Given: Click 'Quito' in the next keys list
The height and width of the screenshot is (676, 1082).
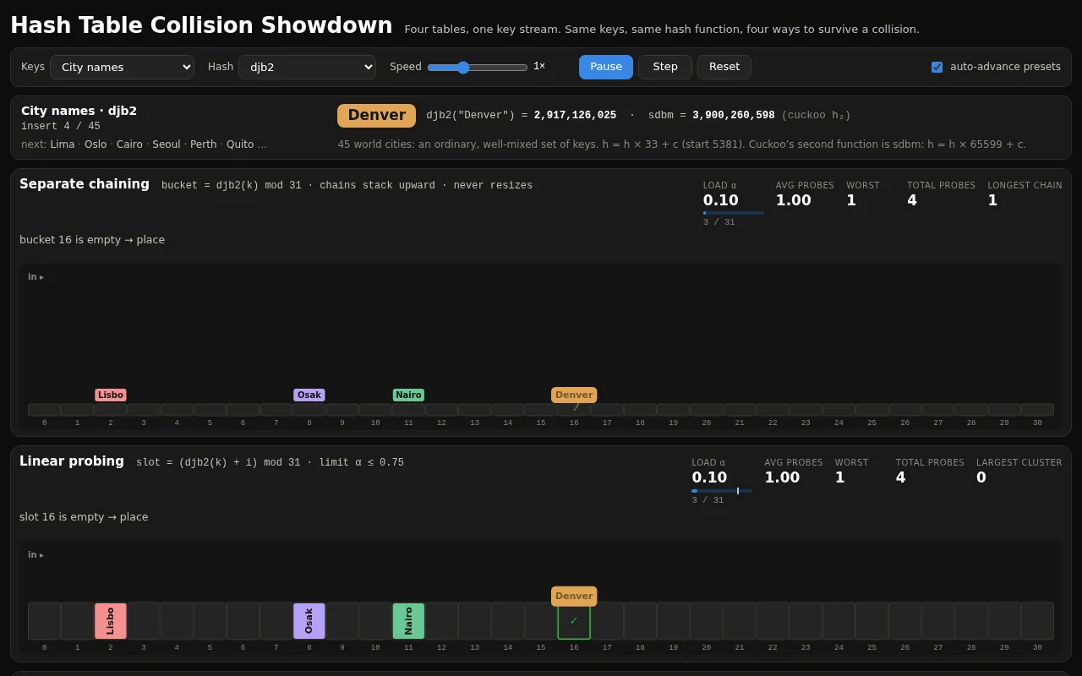Looking at the screenshot, I should click(x=240, y=144).
